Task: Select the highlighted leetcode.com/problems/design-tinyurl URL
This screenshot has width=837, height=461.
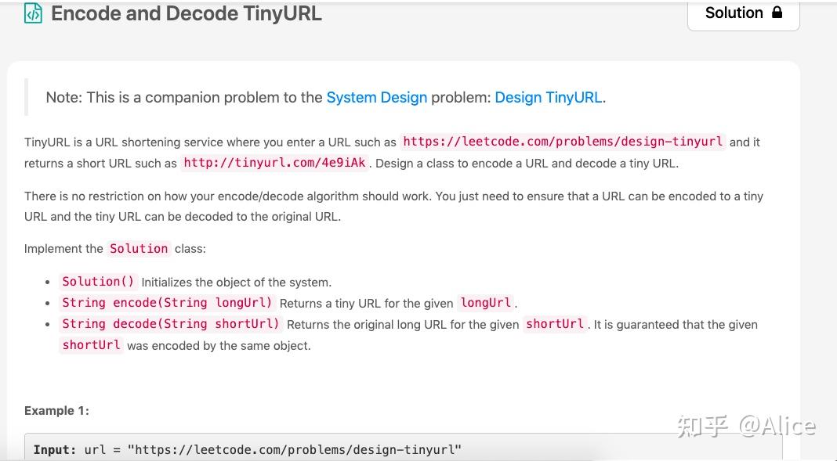Action: pyautogui.click(x=562, y=142)
